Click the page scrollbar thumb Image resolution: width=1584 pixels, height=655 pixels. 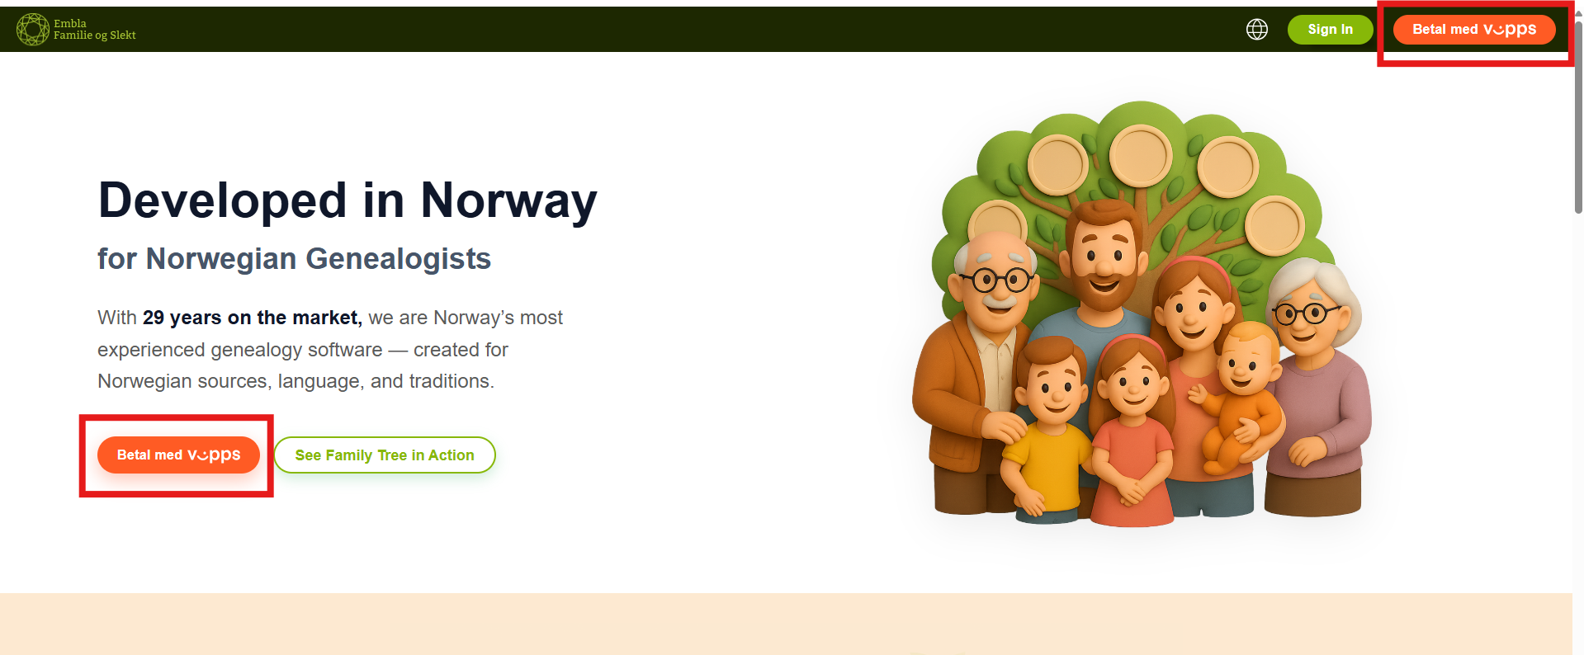point(1578,115)
